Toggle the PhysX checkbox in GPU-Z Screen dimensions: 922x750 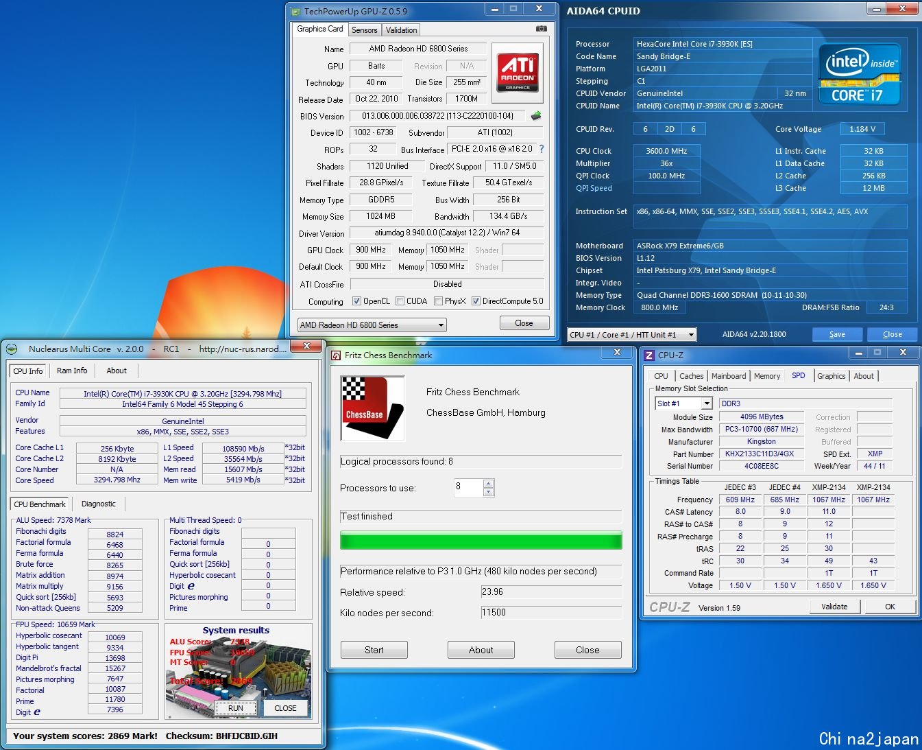tap(438, 301)
